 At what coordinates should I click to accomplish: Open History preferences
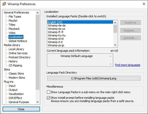[x=13, y=61]
